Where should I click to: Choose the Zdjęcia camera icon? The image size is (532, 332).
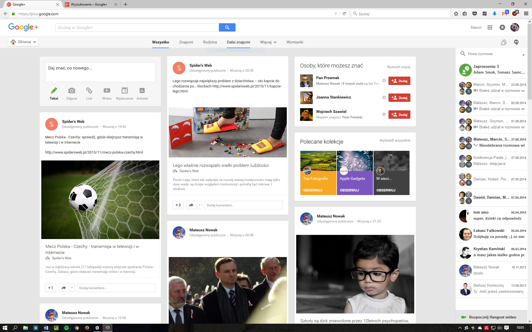(71, 90)
